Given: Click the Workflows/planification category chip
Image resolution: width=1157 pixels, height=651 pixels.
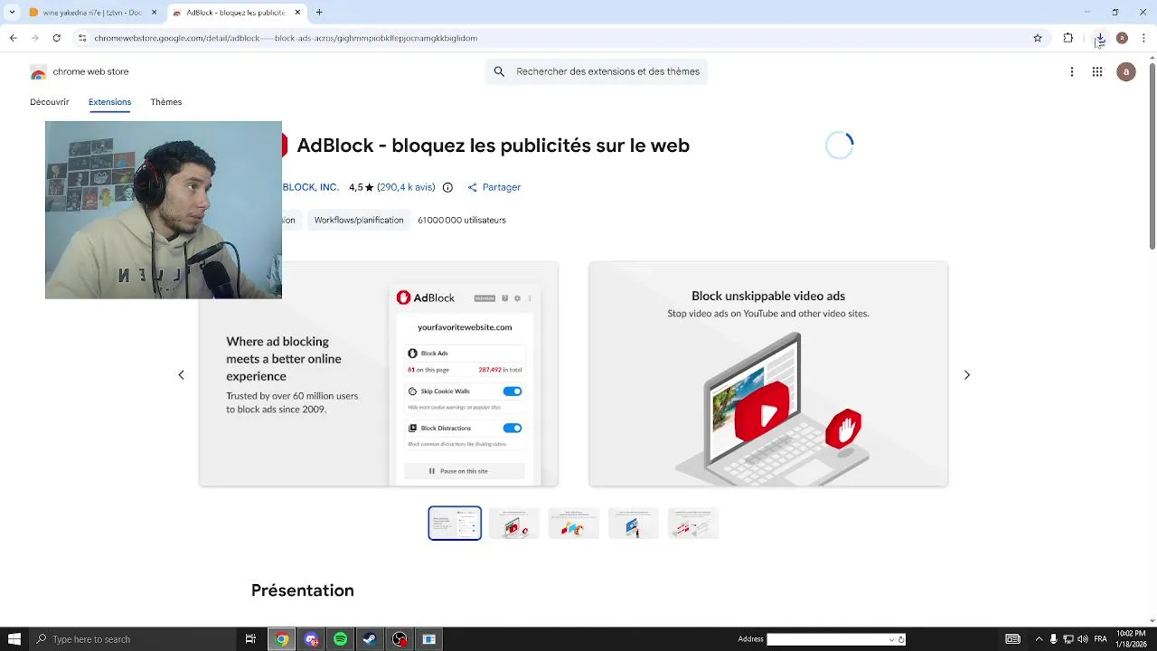Looking at the screenshot, I should point(359,220).
